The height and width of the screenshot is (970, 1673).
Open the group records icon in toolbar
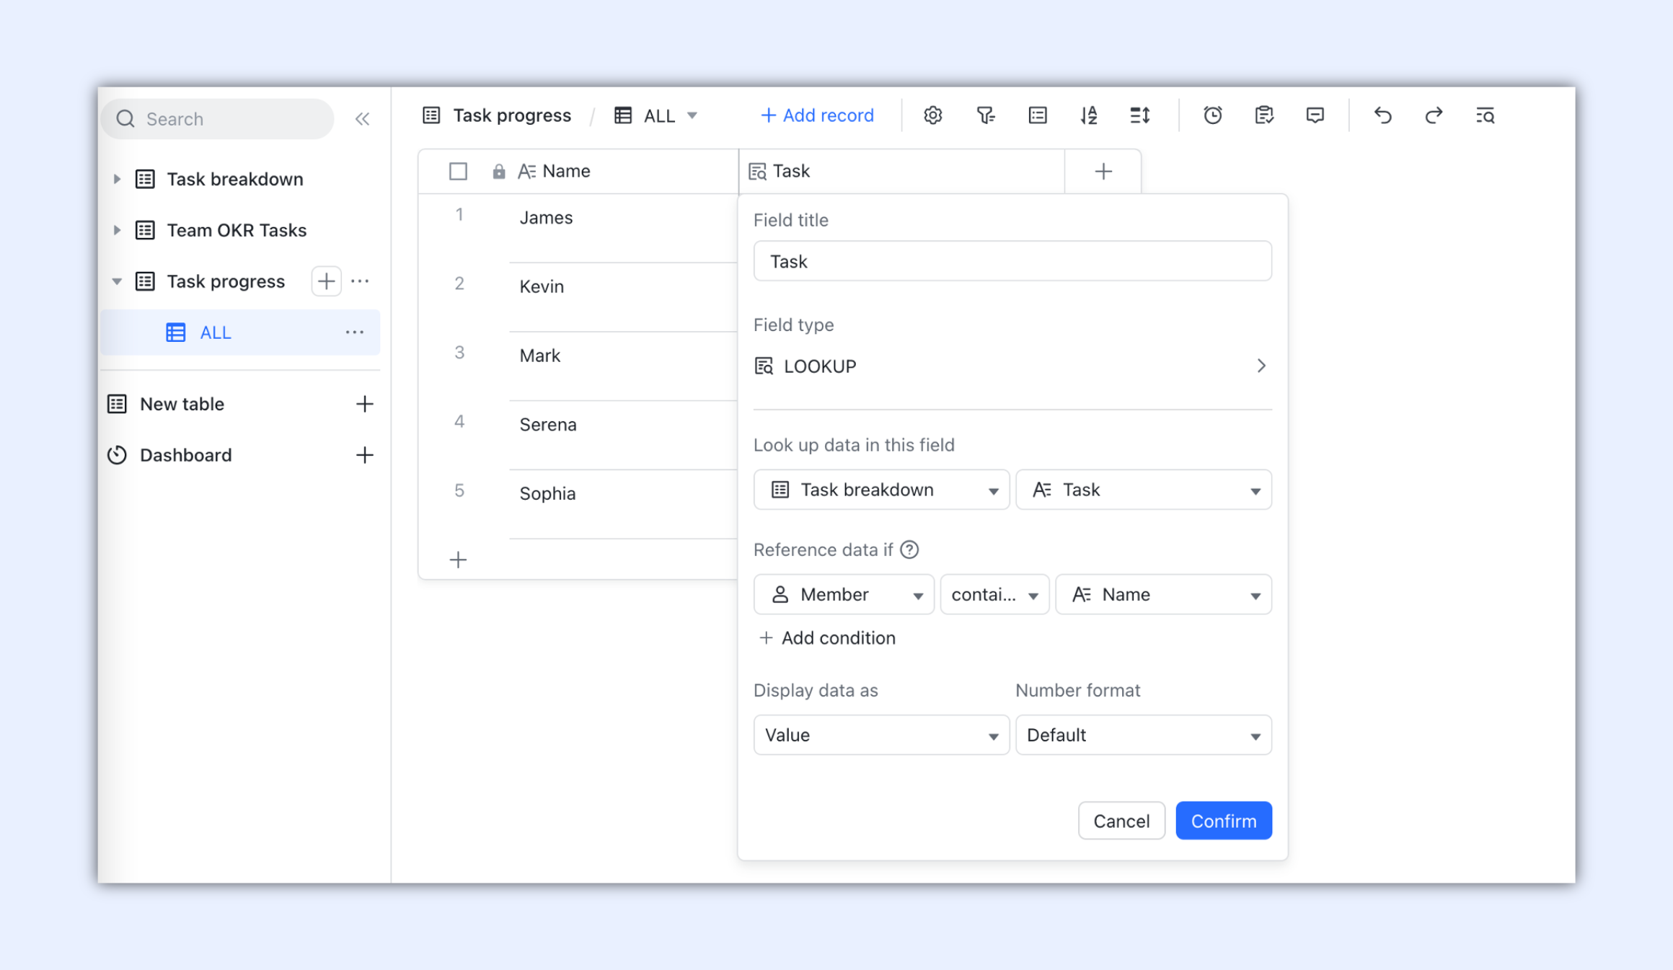tap(1038, 115)
